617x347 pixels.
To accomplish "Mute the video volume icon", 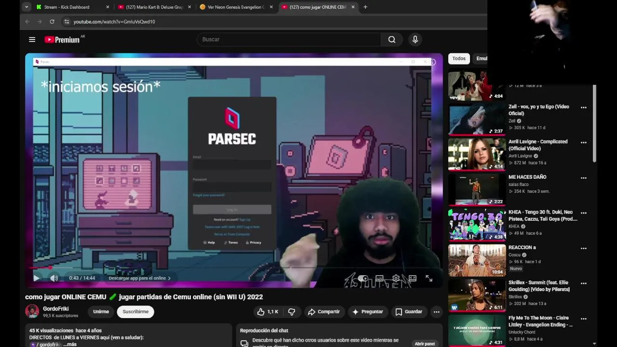I will [54, 278].
